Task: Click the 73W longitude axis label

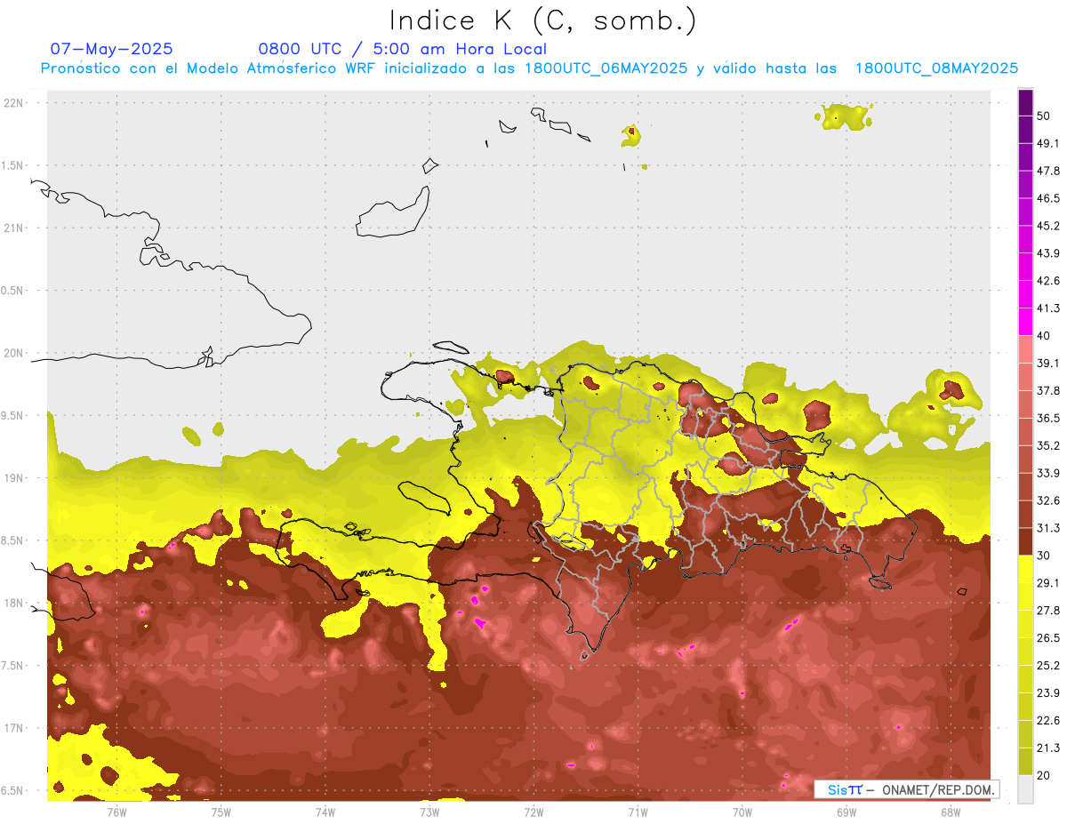Action: [x=429, y=812]
